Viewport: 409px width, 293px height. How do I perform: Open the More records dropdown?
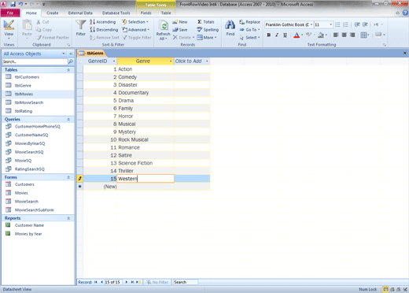[x=207, y=38]
